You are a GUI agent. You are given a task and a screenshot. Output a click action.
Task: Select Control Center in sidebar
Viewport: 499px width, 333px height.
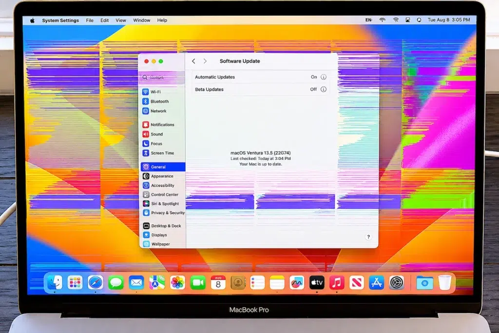pos(163,195)
